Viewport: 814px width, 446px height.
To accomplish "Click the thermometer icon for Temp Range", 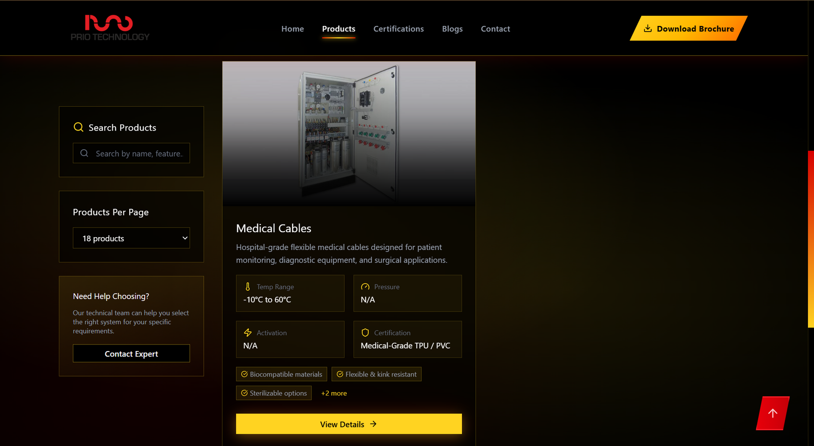I will pyautogui.click(x=248, y=286).
